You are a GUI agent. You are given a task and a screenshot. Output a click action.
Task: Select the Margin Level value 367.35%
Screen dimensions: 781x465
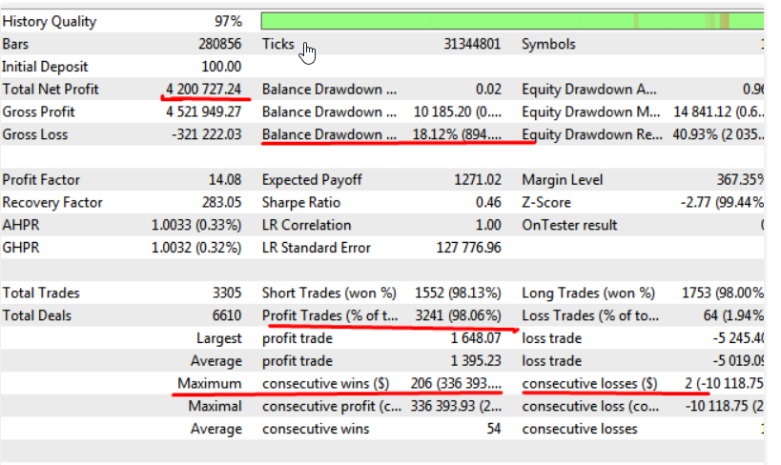[x=740, y=180]
